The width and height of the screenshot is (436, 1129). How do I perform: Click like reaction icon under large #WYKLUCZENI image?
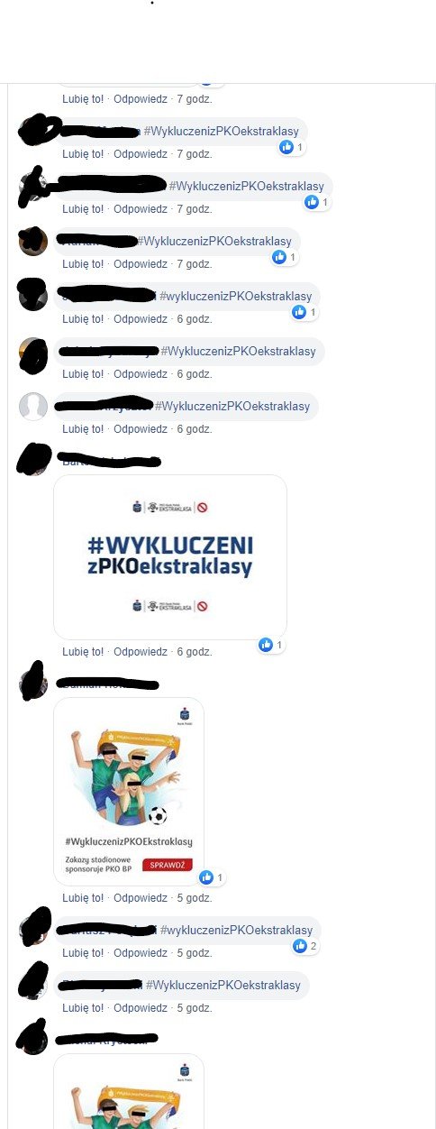pyautogui.click(x=266, y=645)
